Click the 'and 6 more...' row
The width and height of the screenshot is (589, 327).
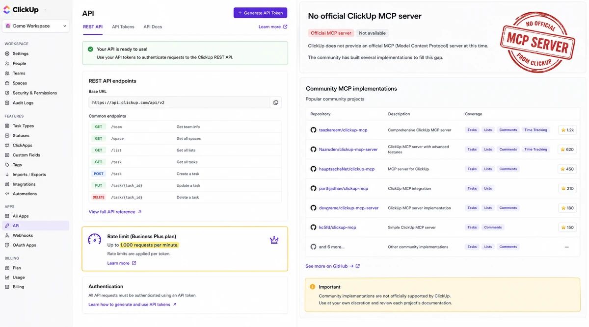click(x=443, y=247)
